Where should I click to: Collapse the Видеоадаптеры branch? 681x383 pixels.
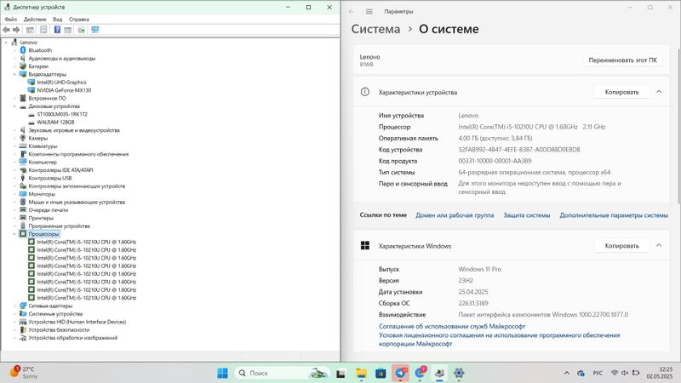(14, 74)
